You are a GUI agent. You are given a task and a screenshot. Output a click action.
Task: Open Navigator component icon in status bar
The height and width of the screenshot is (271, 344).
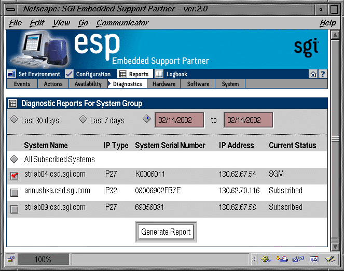(x=266, y=259)
